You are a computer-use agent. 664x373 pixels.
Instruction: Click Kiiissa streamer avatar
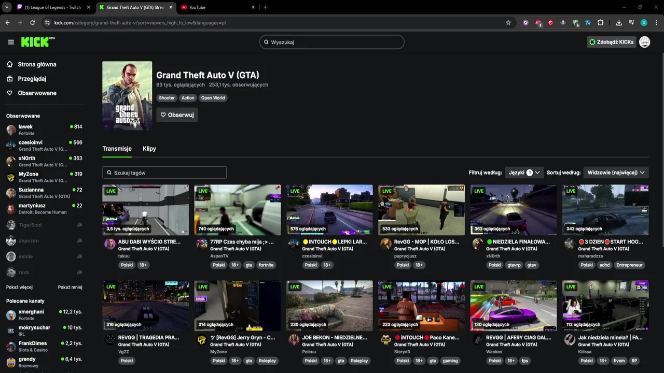pos(570,340)
